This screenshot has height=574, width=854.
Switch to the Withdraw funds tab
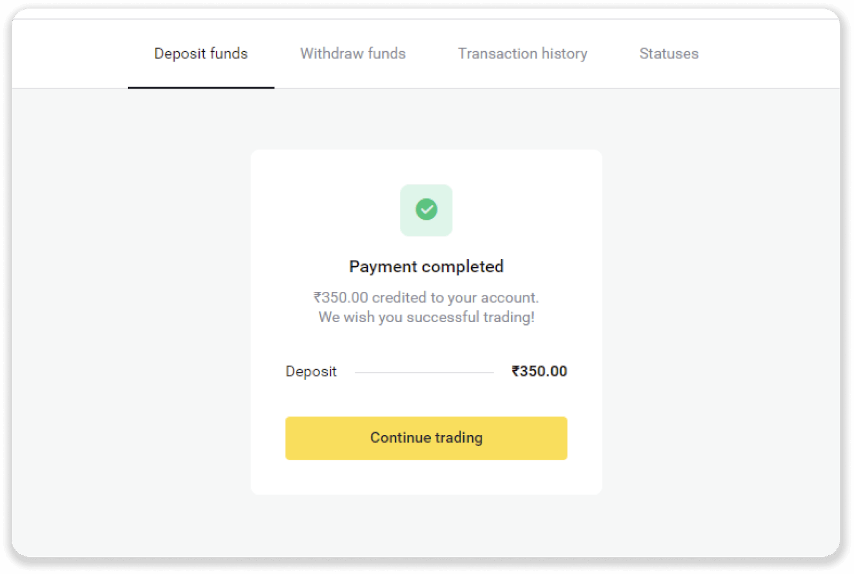pyautogui.click(x=352, y=53)
